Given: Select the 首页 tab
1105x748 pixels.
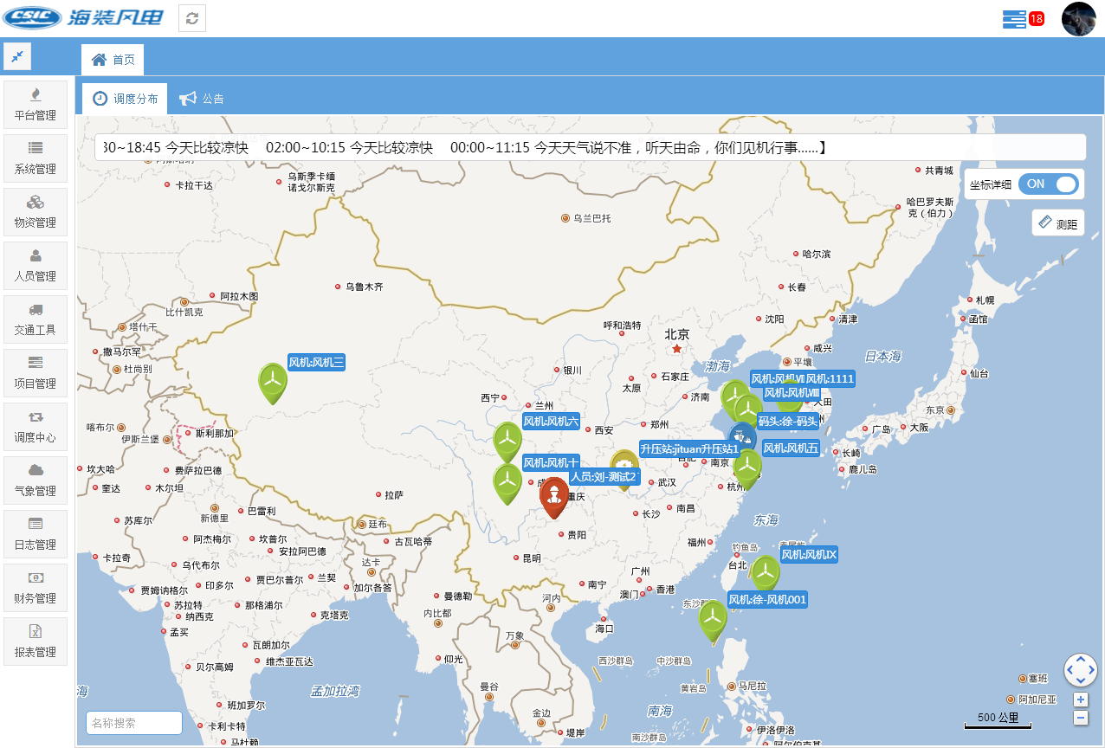Looking at the screenshot, I should click(113, 60).
